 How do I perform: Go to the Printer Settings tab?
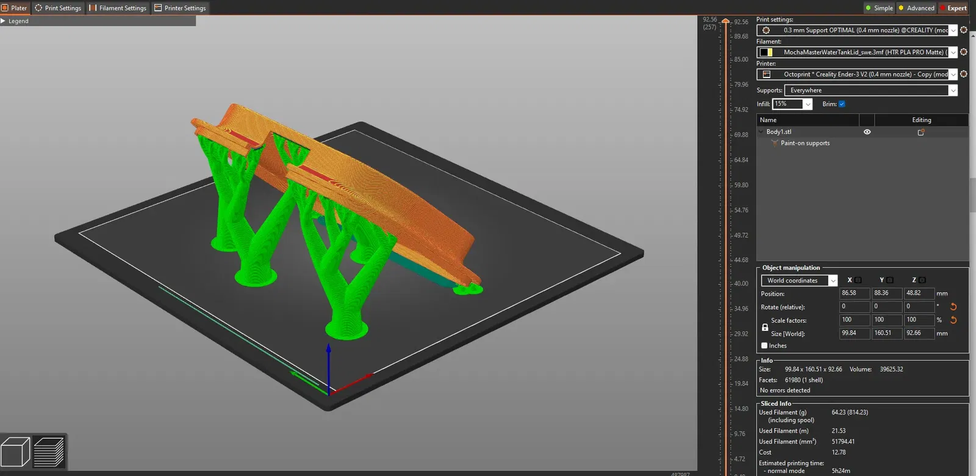(180, 8)
